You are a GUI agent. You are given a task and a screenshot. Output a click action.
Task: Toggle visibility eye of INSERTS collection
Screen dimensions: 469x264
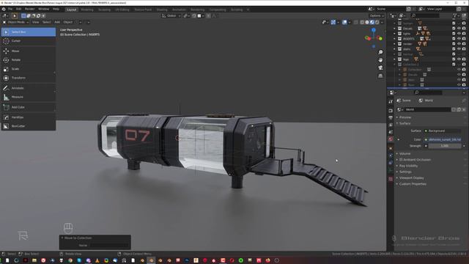click(x=459, y=39)
